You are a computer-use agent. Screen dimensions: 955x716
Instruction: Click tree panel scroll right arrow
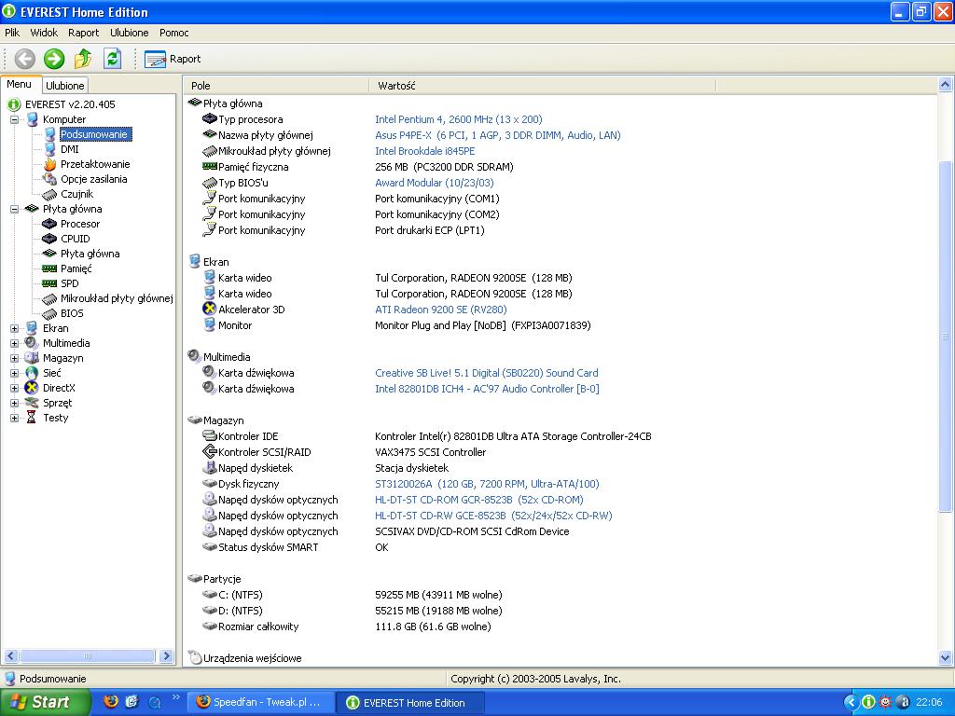[166, 655]
